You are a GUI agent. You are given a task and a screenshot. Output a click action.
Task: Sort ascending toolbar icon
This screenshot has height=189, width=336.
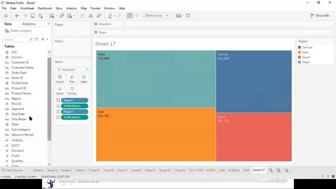pos(91,16)
